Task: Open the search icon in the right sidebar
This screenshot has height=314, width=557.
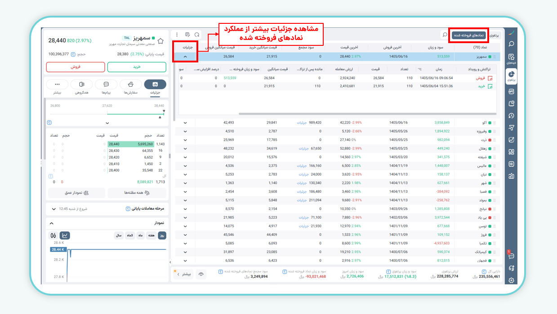Action: tap(511, 44)
